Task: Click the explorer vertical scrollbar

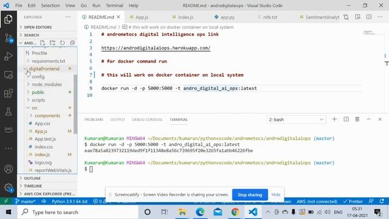Action: point(75,104)
